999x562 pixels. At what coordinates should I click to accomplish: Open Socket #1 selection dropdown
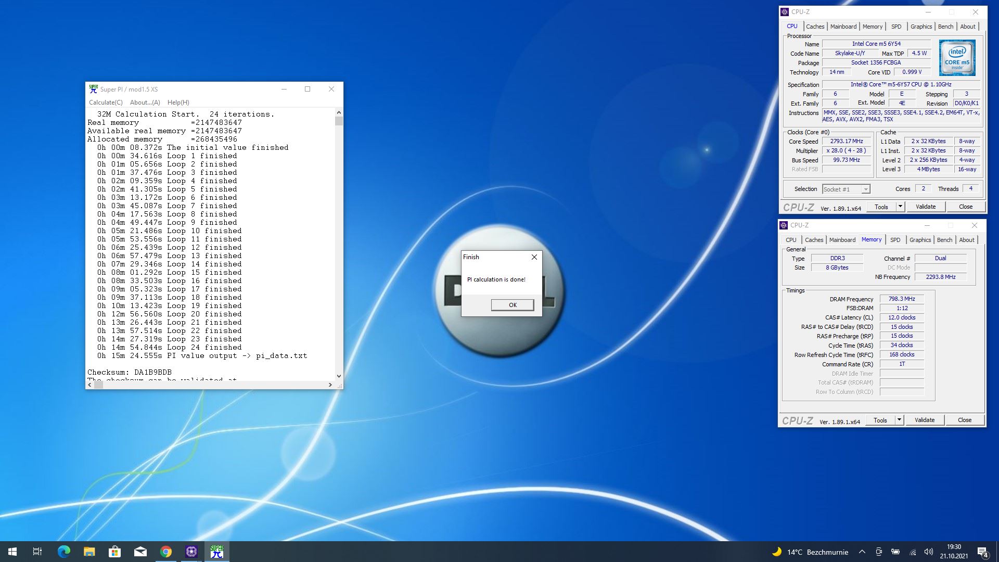pyautogui.click(x=846, y=189)
